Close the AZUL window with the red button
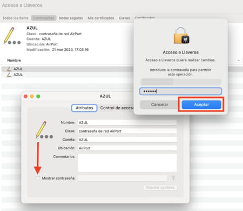243x211 pixels. 25,96
